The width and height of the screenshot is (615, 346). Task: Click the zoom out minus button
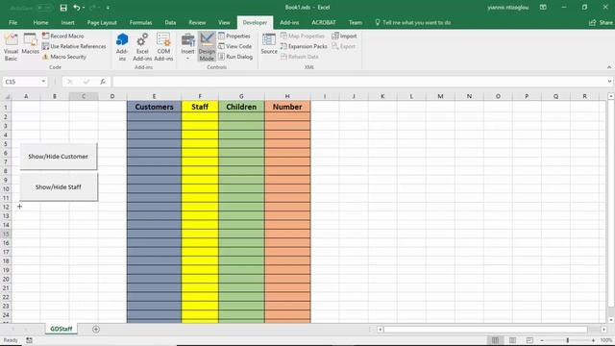click(x=542, y=340)
